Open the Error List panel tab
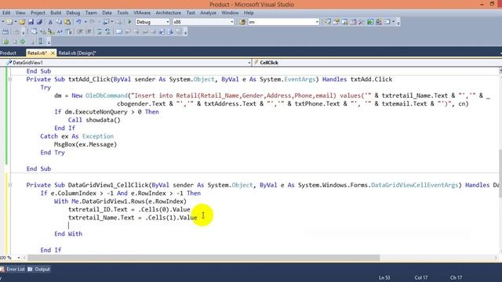The image size is (502, 282). click(x=16, y=269)
